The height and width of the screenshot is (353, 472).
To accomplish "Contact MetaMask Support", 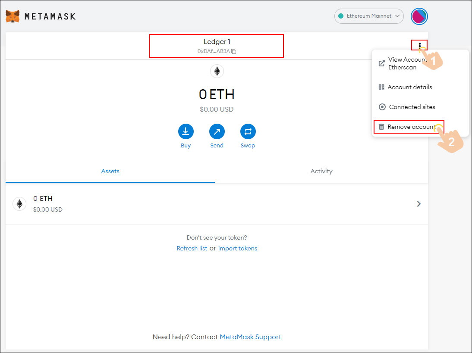I will pos(250,337).
